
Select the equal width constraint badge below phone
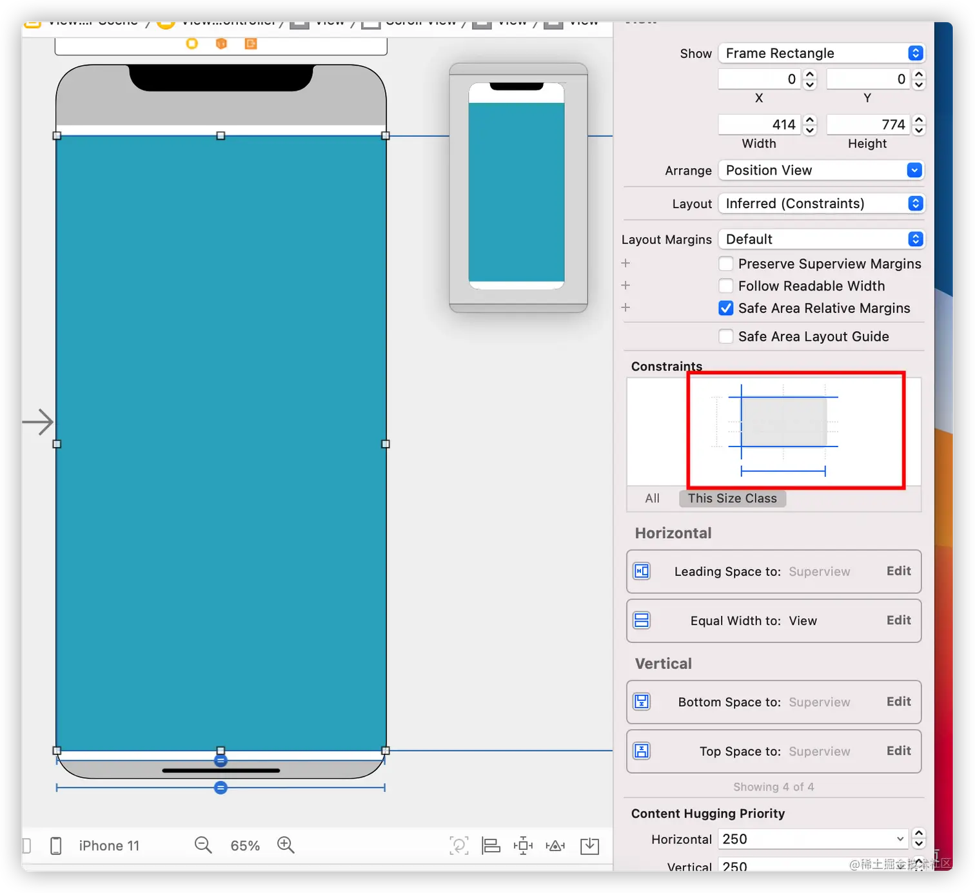tap(221, 787)
